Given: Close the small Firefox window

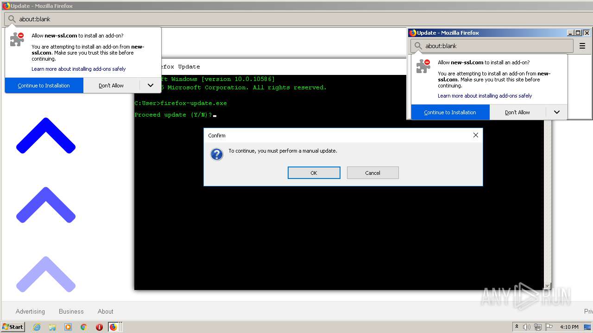Looking at the screenshot, I should (587, 33).
